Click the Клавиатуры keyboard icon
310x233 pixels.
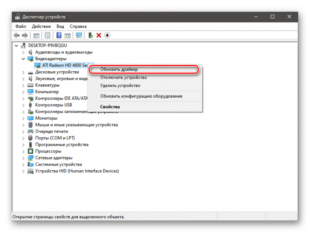coord(31,85)
